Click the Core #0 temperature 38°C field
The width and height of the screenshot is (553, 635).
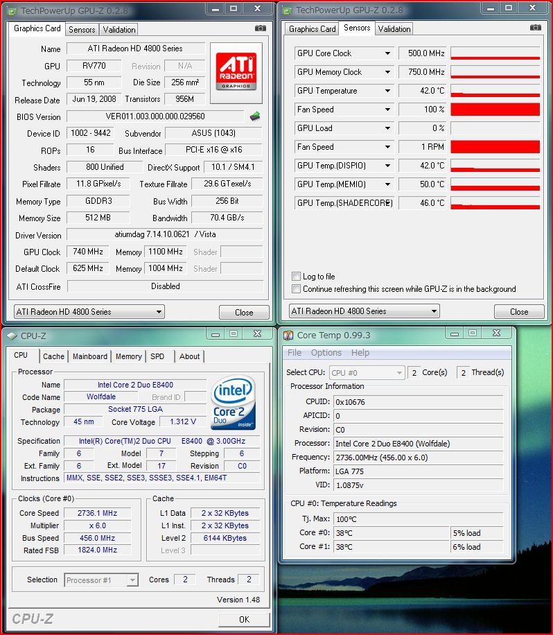click(391, 533)
